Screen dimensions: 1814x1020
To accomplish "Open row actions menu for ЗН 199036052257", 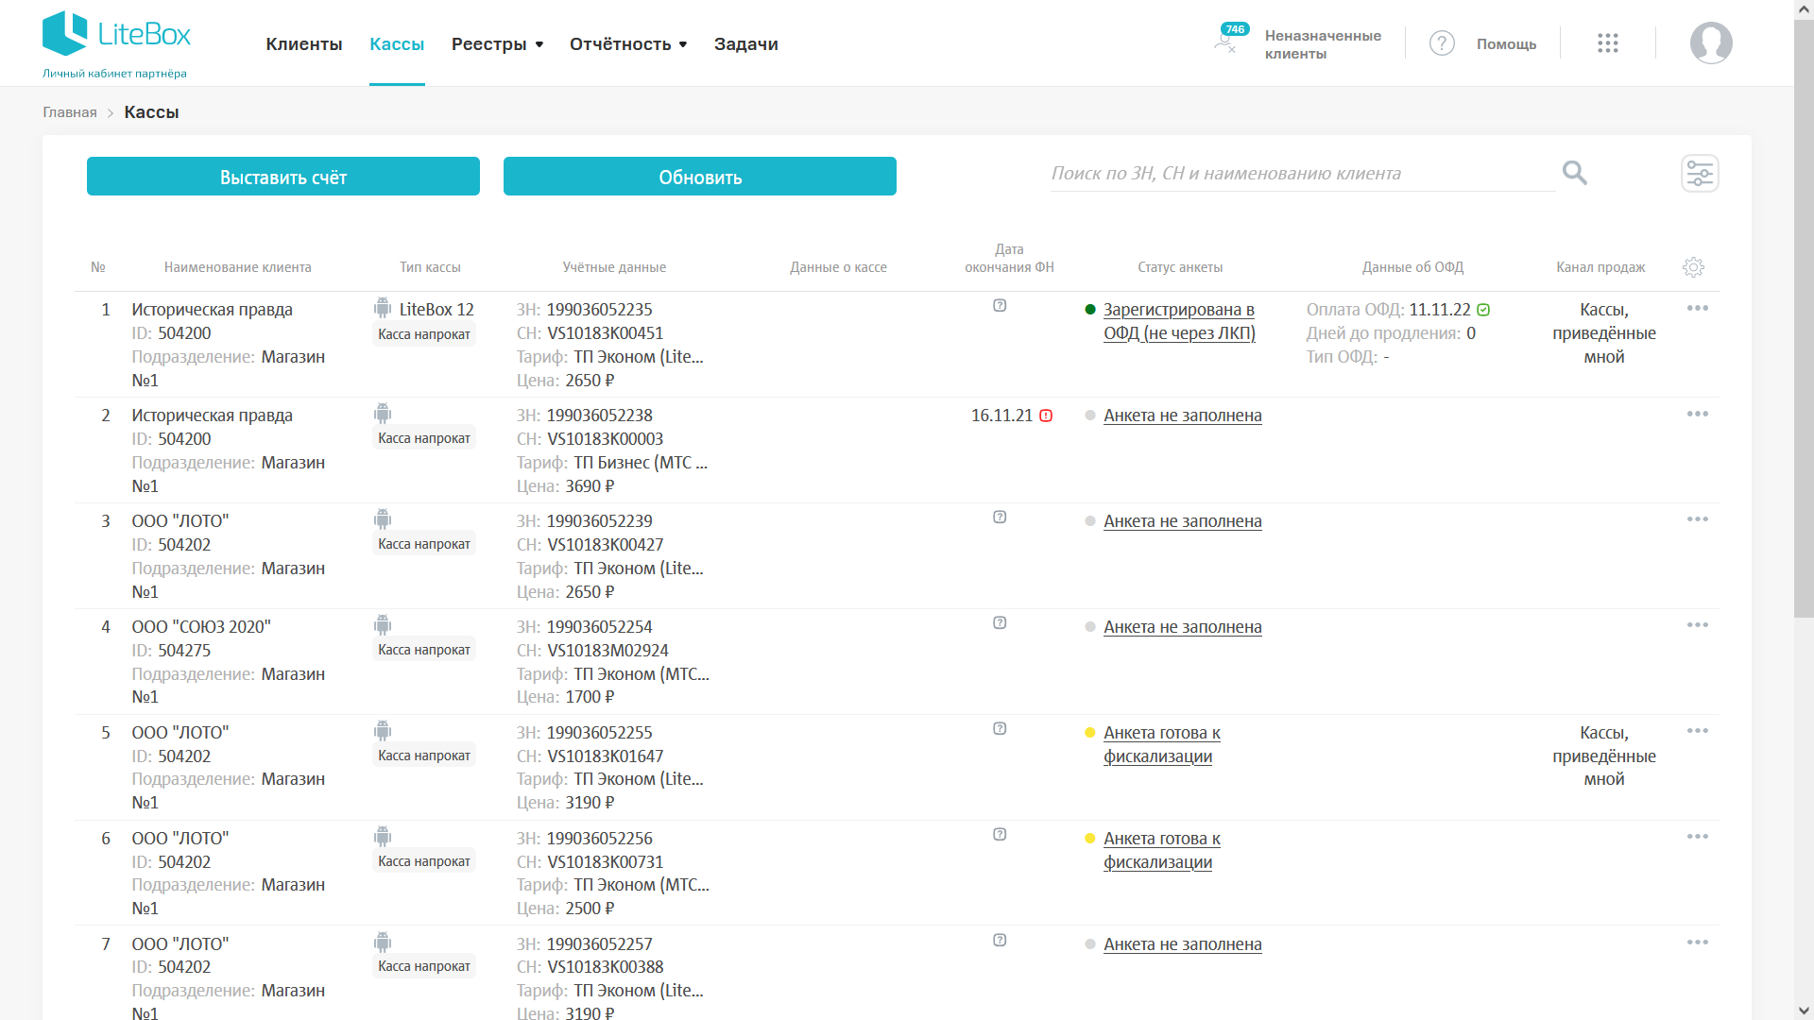I will (1698, 943).
